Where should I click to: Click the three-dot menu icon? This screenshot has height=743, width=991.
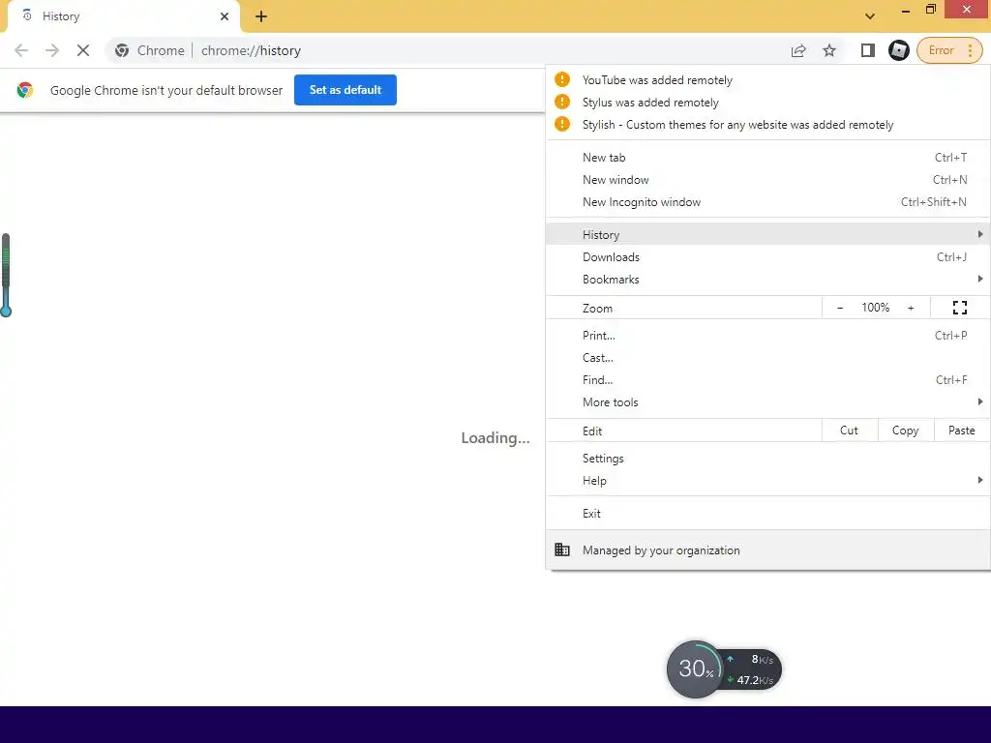pos(970,50)
